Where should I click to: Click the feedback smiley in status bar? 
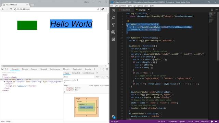click(212, 122)
